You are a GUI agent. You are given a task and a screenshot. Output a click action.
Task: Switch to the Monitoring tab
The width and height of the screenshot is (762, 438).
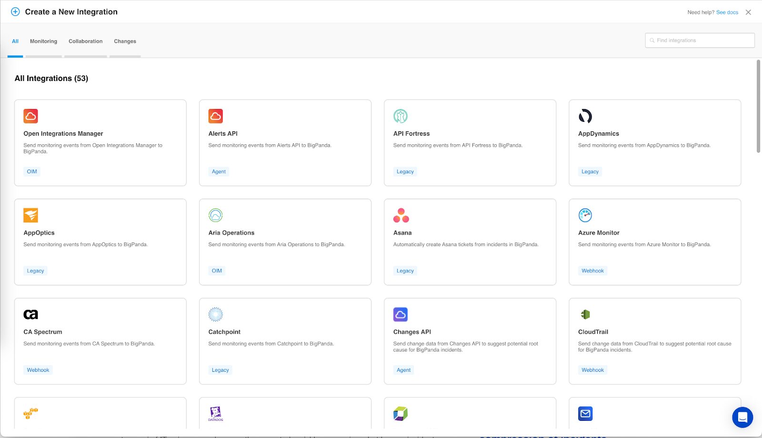[43, 41]
